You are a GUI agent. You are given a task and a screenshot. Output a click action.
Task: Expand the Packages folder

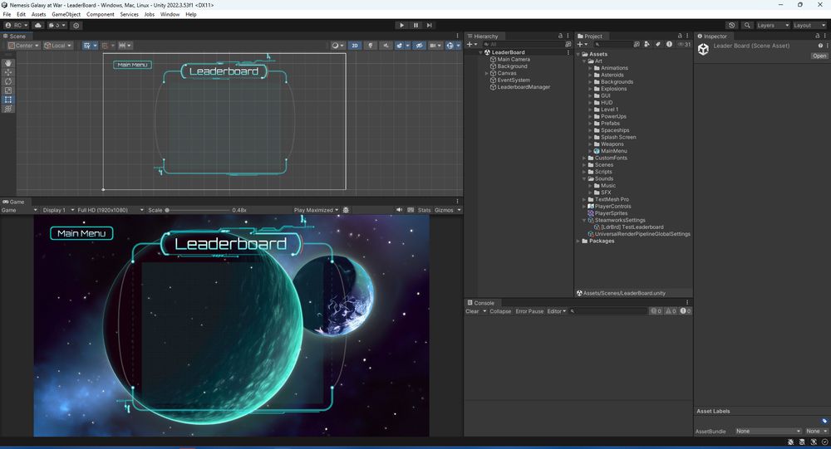[578, 241]
